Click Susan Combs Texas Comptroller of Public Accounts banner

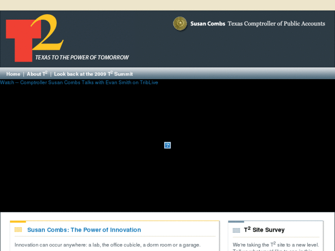[x=258, y=23]
